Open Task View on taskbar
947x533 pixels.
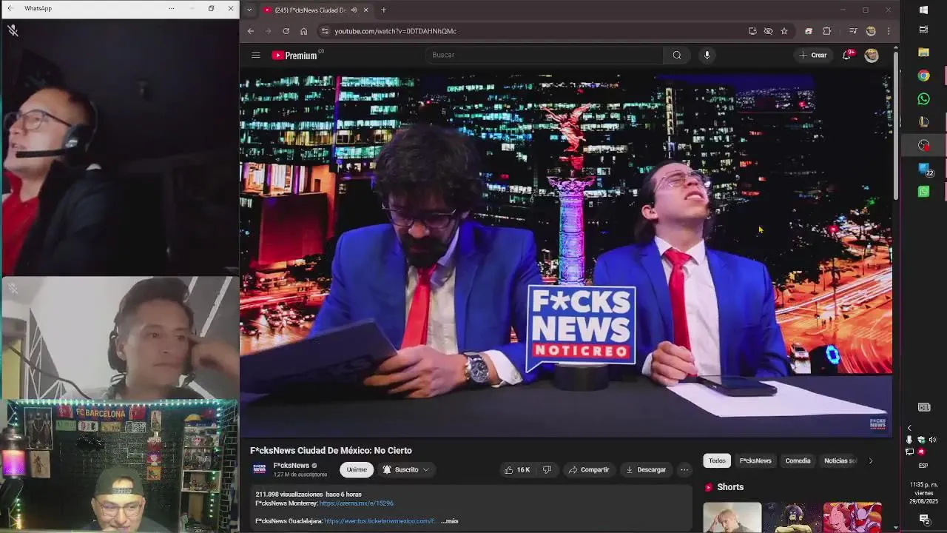(x=923, y=30)
